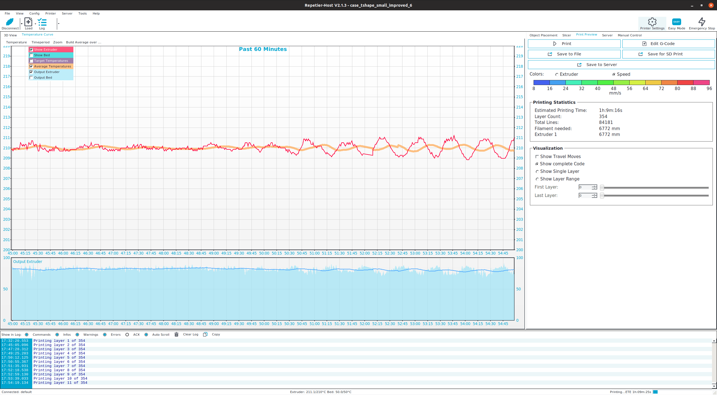Toggle the Log icon in toolbar
The width and height of the screenshot is (717, 395).
(x=42, y=22)
